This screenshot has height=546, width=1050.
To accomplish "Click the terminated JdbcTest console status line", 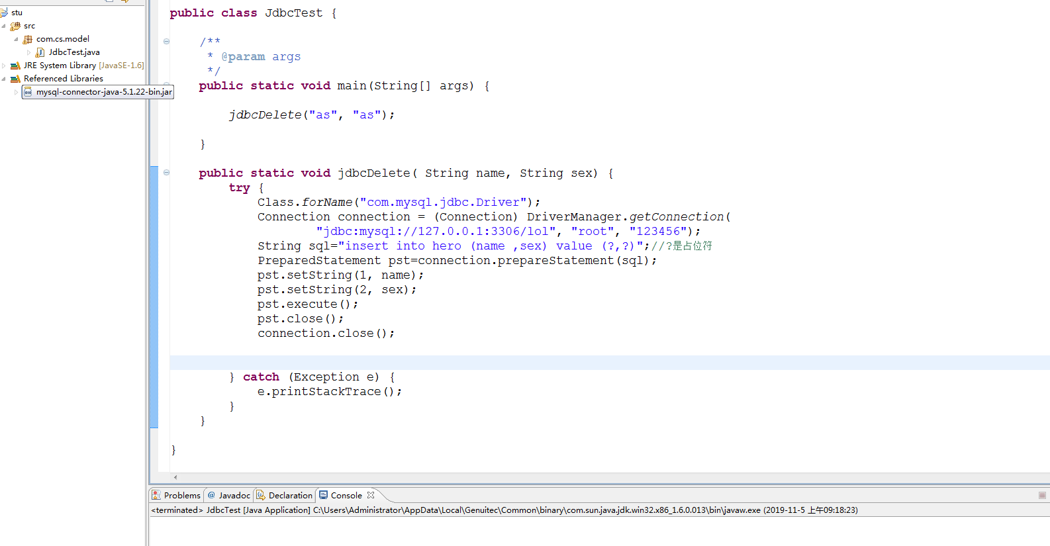I will pos(504,510).
